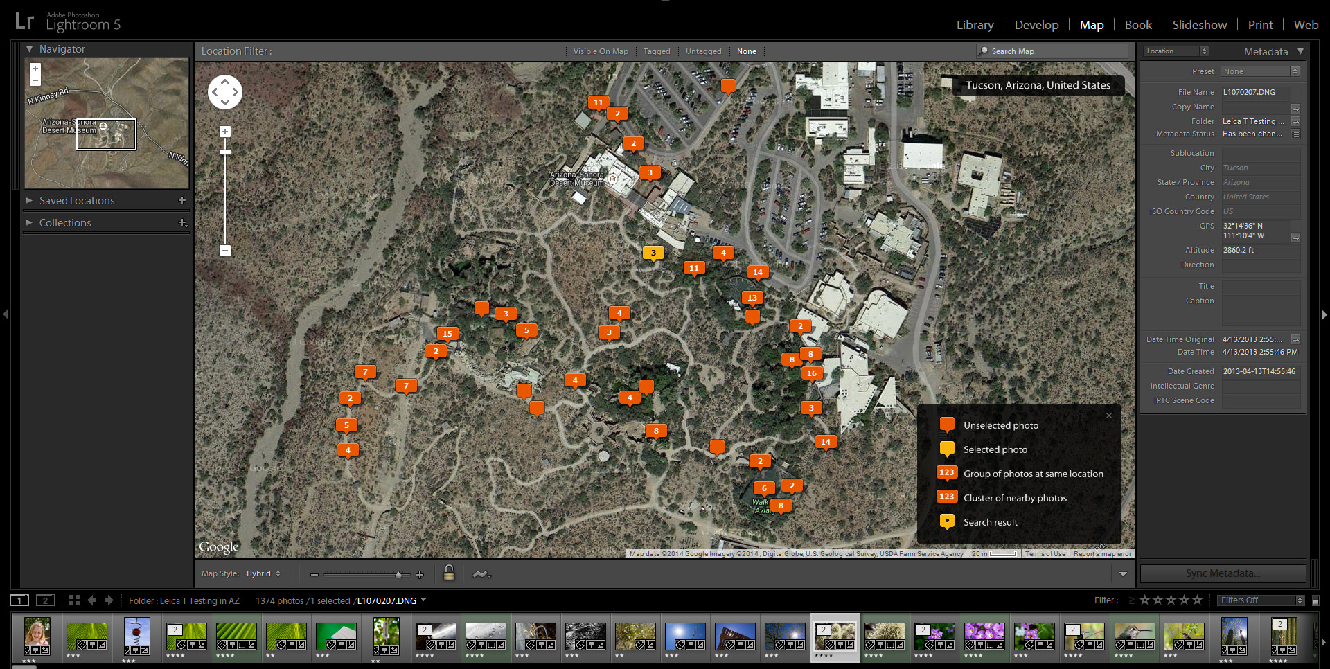The image size is (1330, 669).
Task: Open the grid view icon
Action: click(74, 600)
